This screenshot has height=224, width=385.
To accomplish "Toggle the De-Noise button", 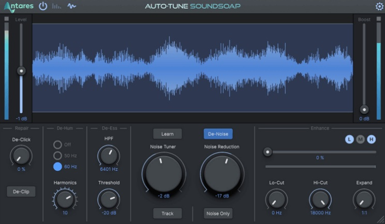I will click(218, 134).
